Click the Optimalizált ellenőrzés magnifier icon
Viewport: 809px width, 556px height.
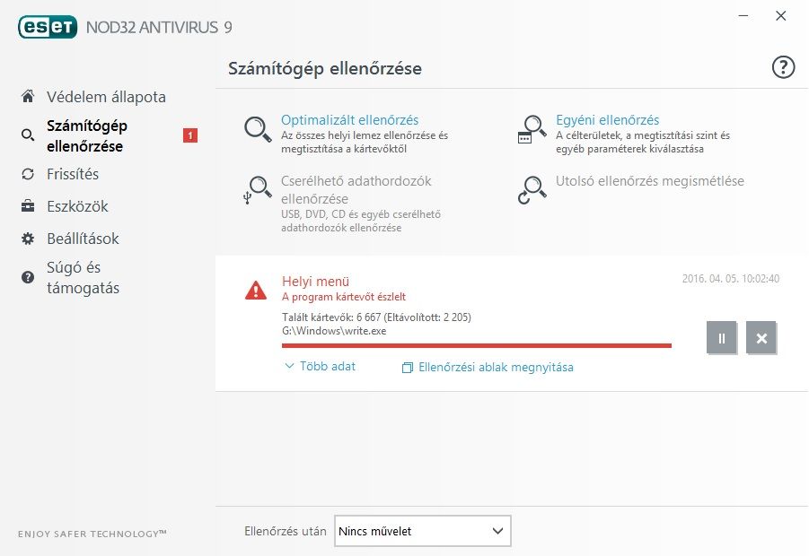(x=259, y=129)
